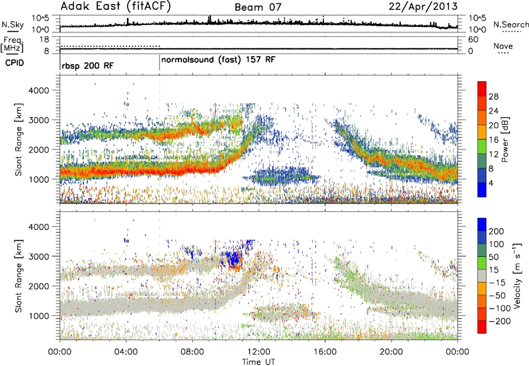Image resolution: width=529 pixels, height=366 pixels.
Task: Click the '16' tick on the Power scale
Action: pyautogui.click(x=493, y=140)
